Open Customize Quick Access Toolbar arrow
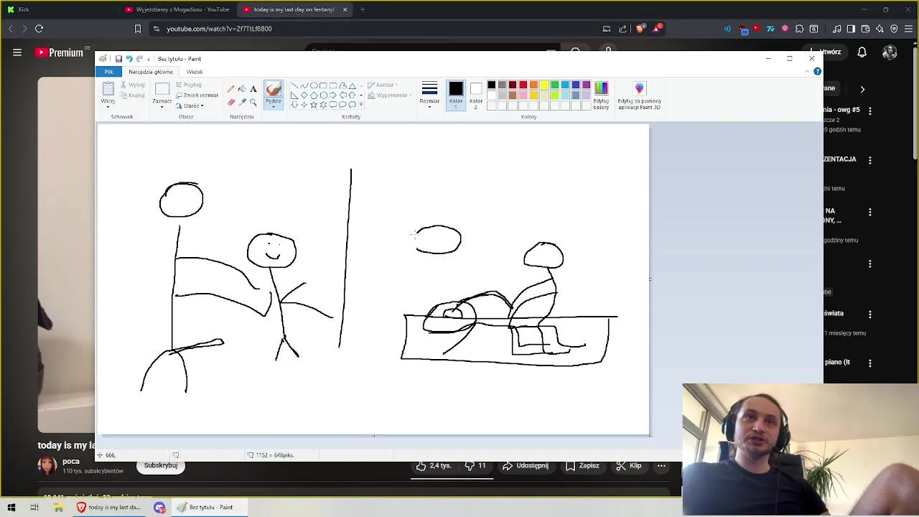The height and width of the screenshot is (517, 919). tap(149, 59)
